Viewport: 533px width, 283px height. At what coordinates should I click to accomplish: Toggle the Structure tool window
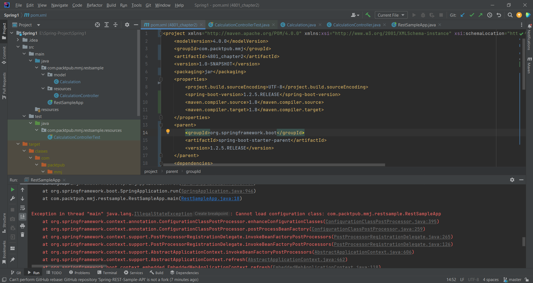tap(4, 223)
